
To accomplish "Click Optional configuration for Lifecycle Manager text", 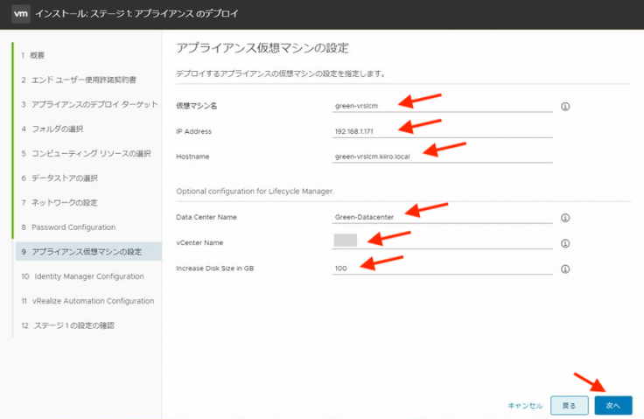I will pyautogui.click(x=255, y=192).
